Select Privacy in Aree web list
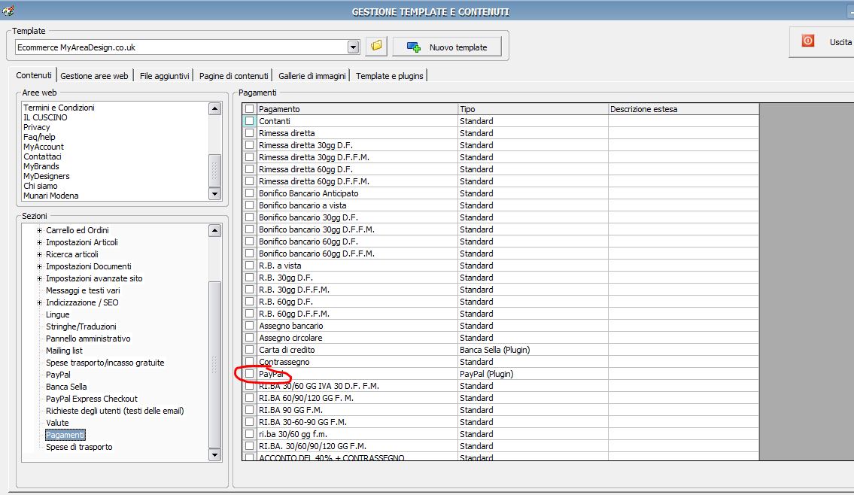Screen dimensions: 854x495 point(36,127)
